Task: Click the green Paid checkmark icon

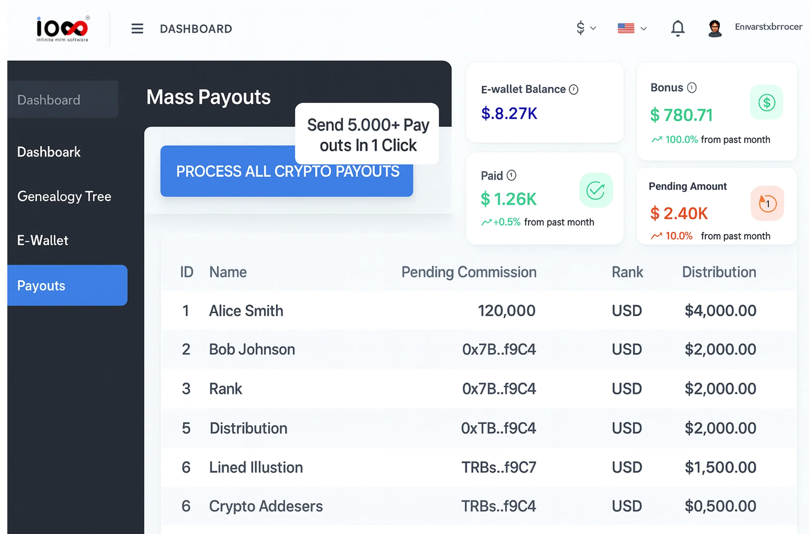Action: coord(596,190)
